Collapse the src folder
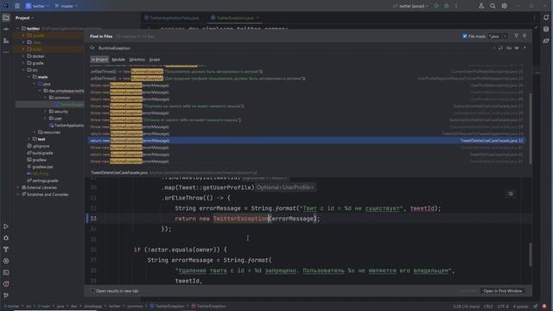This screenshot has height=311, width=553. point(23,70)
